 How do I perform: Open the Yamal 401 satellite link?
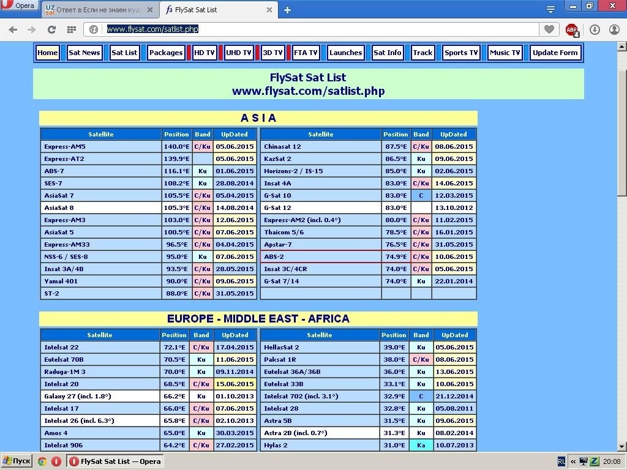61,282
